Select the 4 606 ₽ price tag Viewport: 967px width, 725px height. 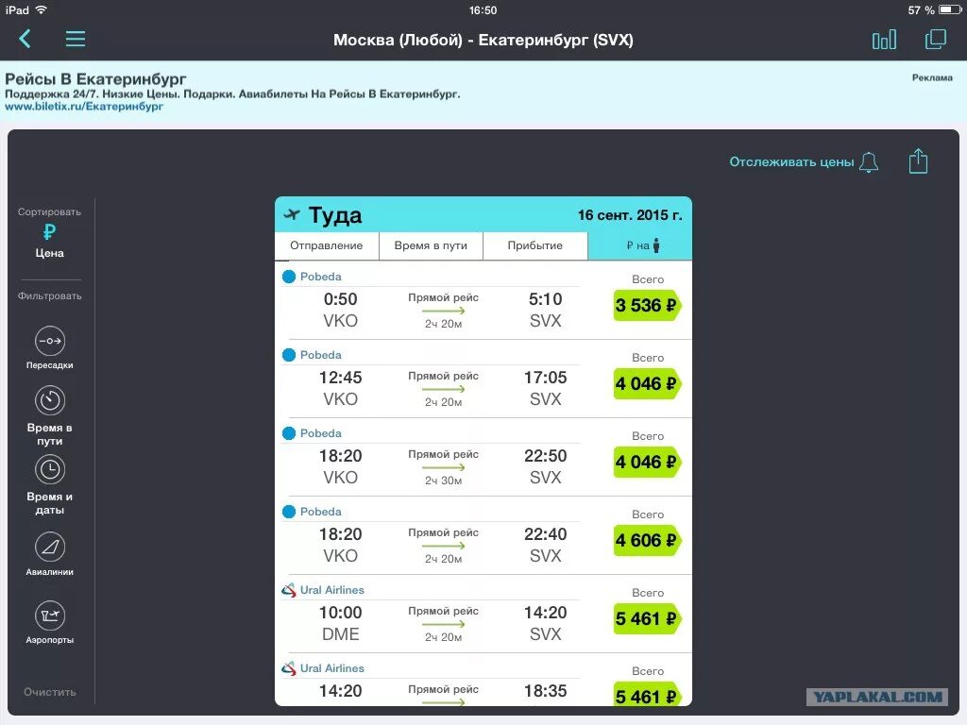coord(647,540)
